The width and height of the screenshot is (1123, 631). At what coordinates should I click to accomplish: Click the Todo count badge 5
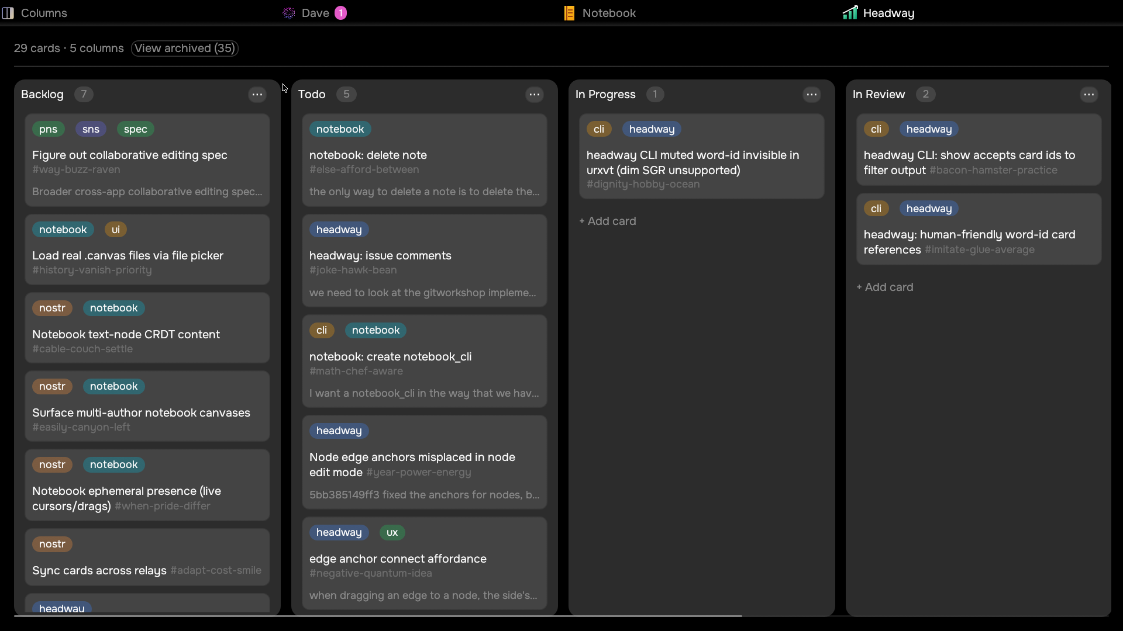pos(346,94)
